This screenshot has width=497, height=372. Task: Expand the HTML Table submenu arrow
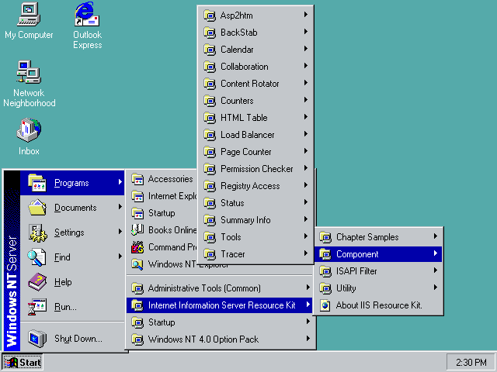(305, 117)
